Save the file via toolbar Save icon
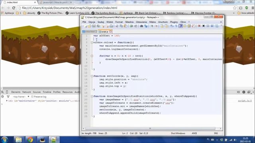The width and height of the screenshot is (255, 143). tap(94, 26)
